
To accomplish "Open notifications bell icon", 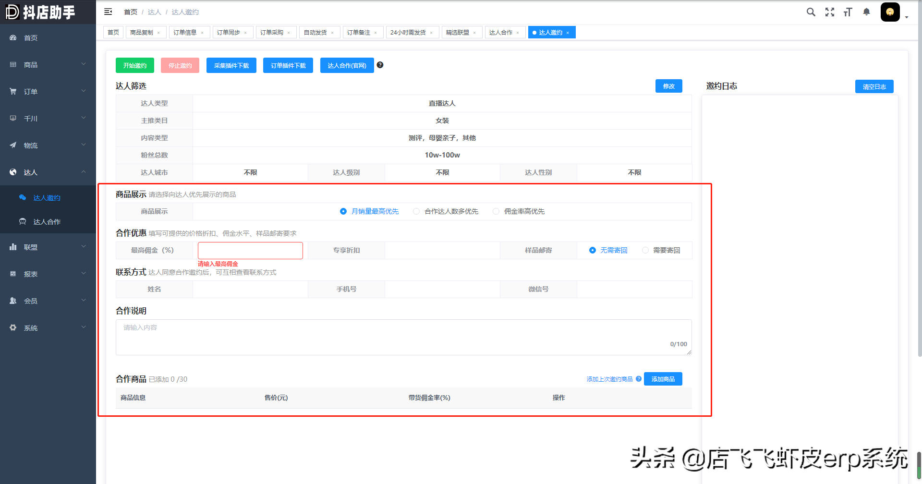I will [x=866, y=12].
